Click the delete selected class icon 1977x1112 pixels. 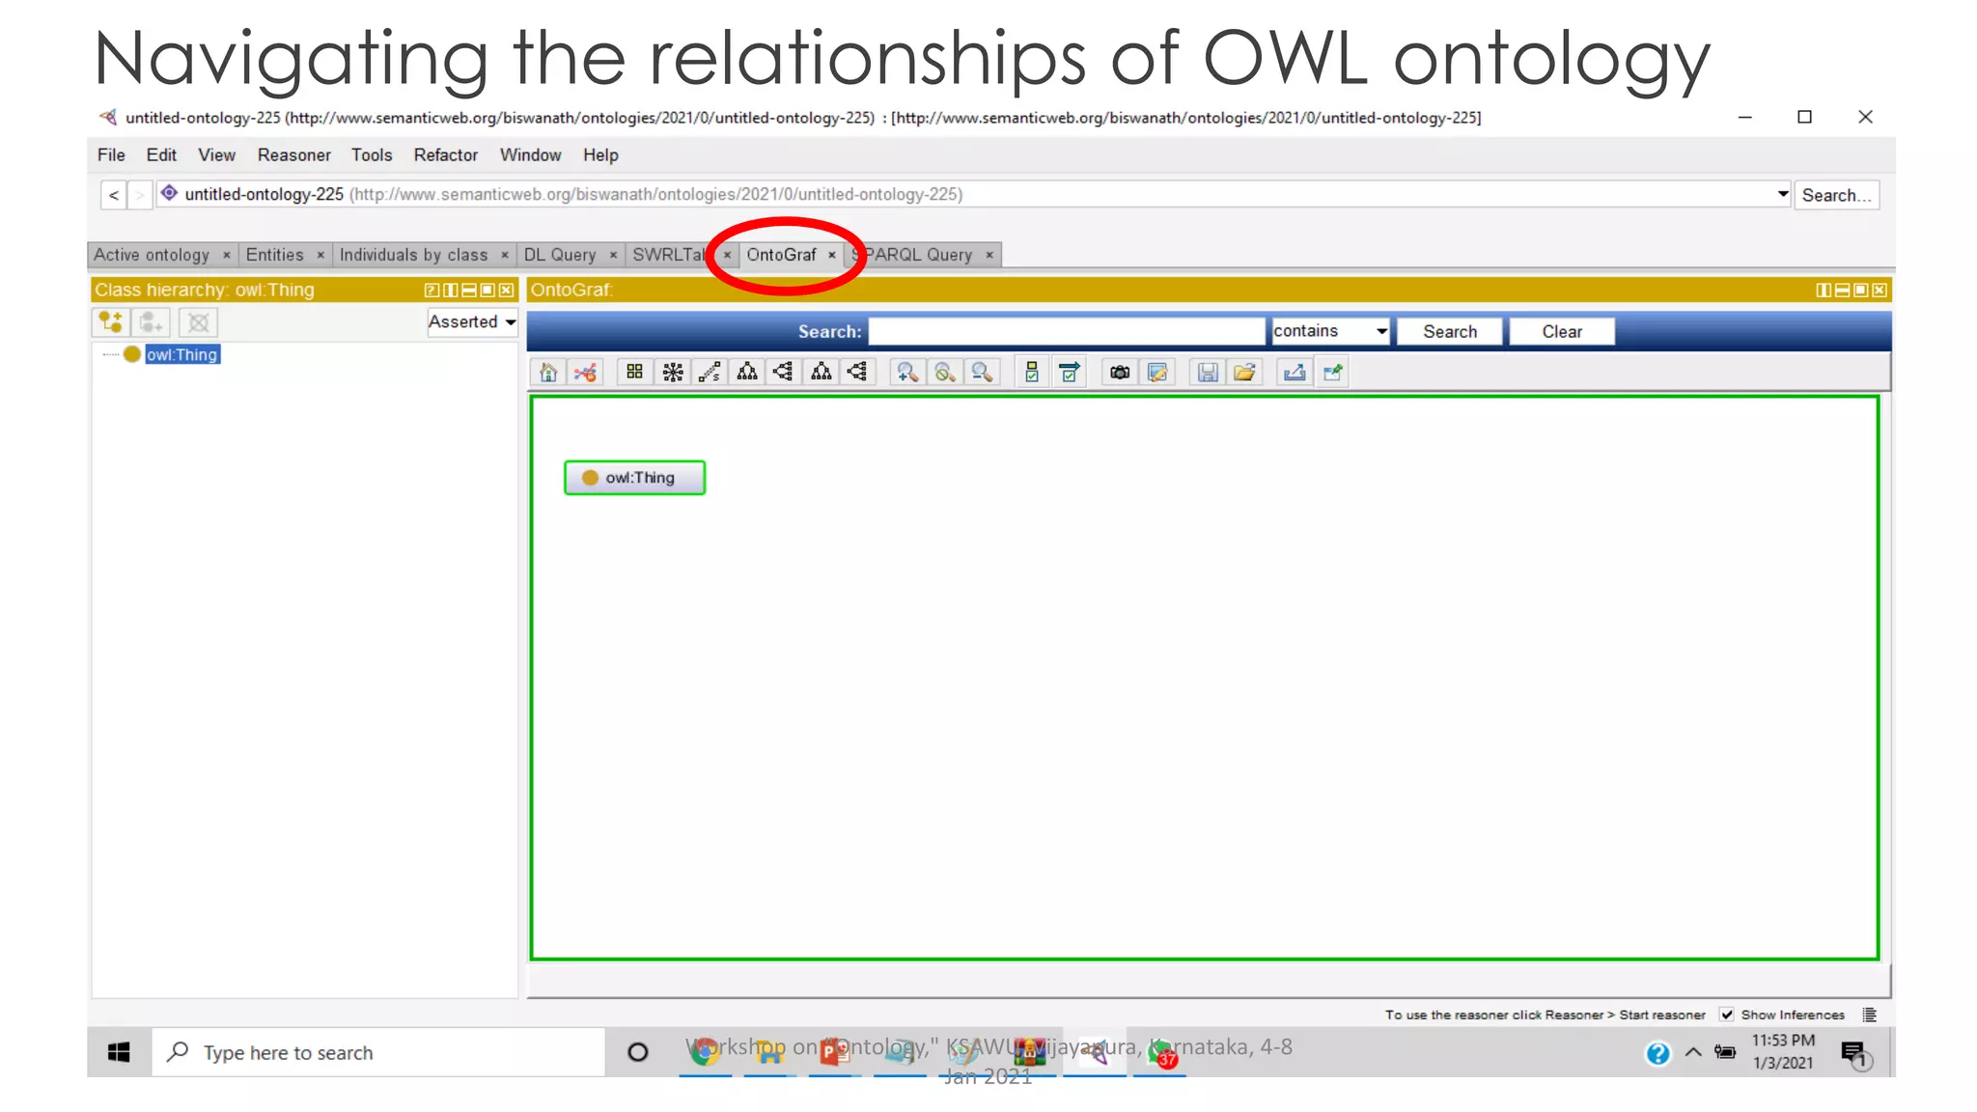(198, 321)
